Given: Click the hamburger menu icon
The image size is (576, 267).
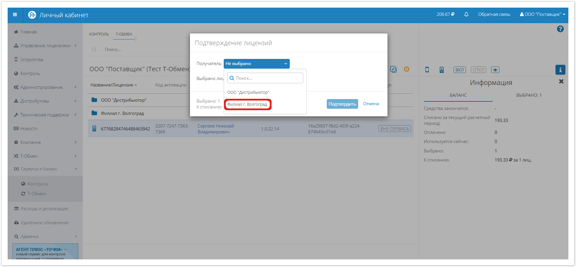Looking at the screenshot, I should (x=15, y=15).
